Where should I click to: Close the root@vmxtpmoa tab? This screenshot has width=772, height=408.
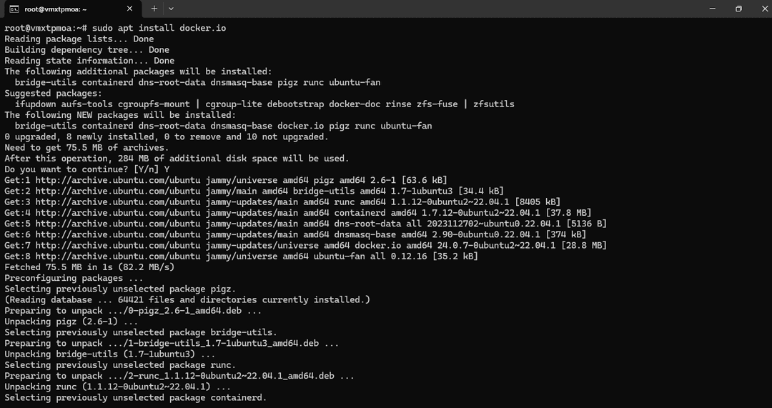129,9
